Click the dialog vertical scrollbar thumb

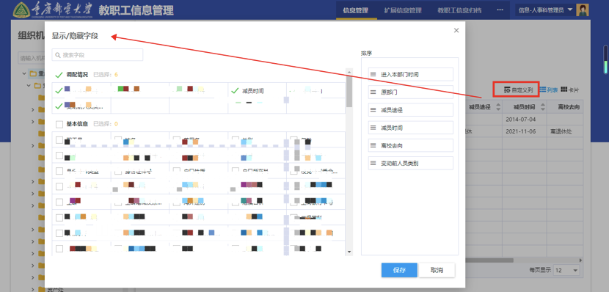[x=349, y=91]
